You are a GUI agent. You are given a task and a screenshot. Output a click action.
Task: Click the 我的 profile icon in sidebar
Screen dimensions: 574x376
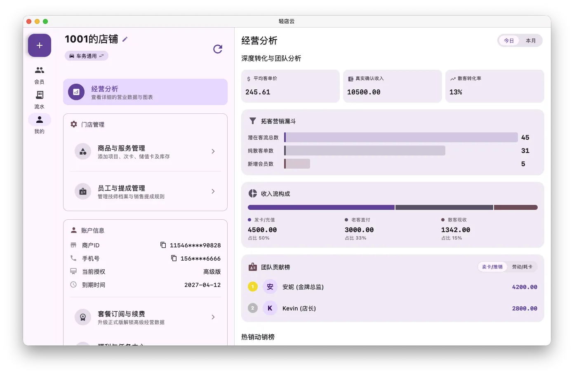click(39, 120)
